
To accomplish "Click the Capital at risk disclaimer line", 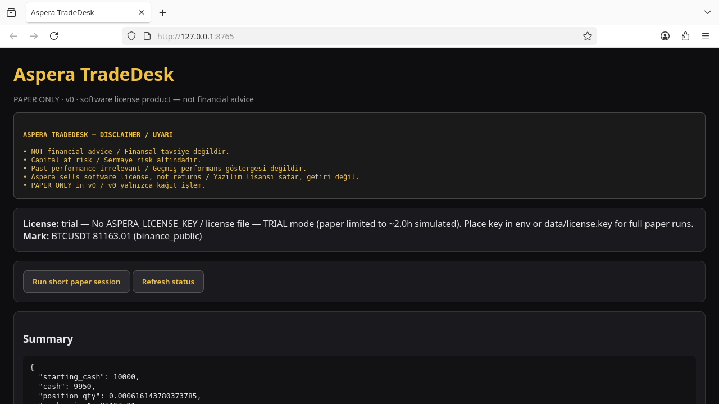I will 112,160.
